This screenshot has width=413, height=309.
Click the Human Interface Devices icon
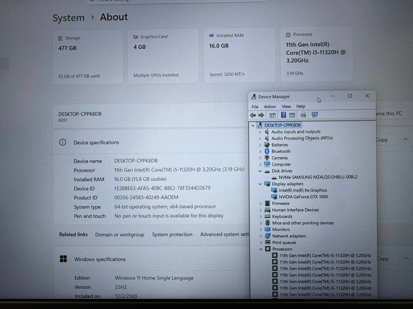point(267,209)
